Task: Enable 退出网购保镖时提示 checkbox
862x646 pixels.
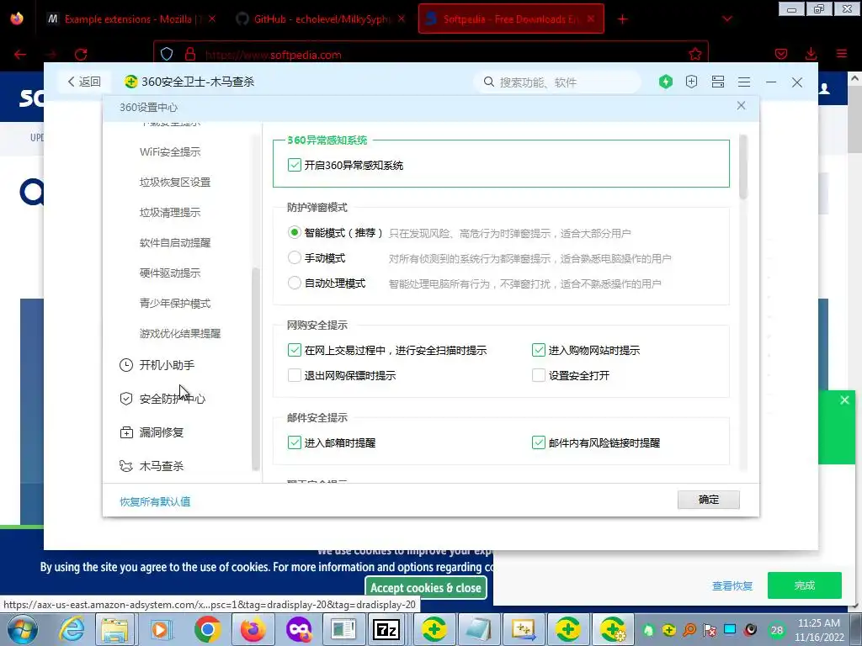Action: click(294, 375)
